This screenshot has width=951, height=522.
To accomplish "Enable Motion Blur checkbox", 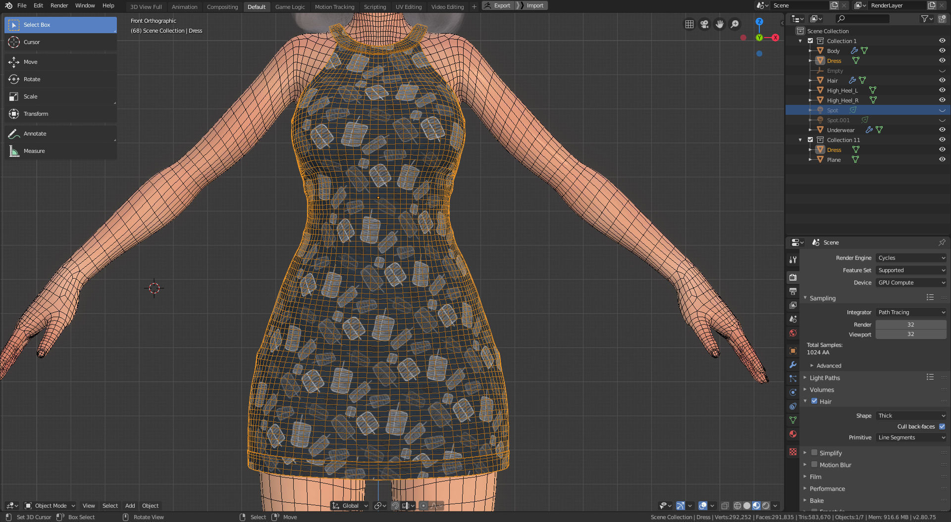I will [x=814, y=465].
